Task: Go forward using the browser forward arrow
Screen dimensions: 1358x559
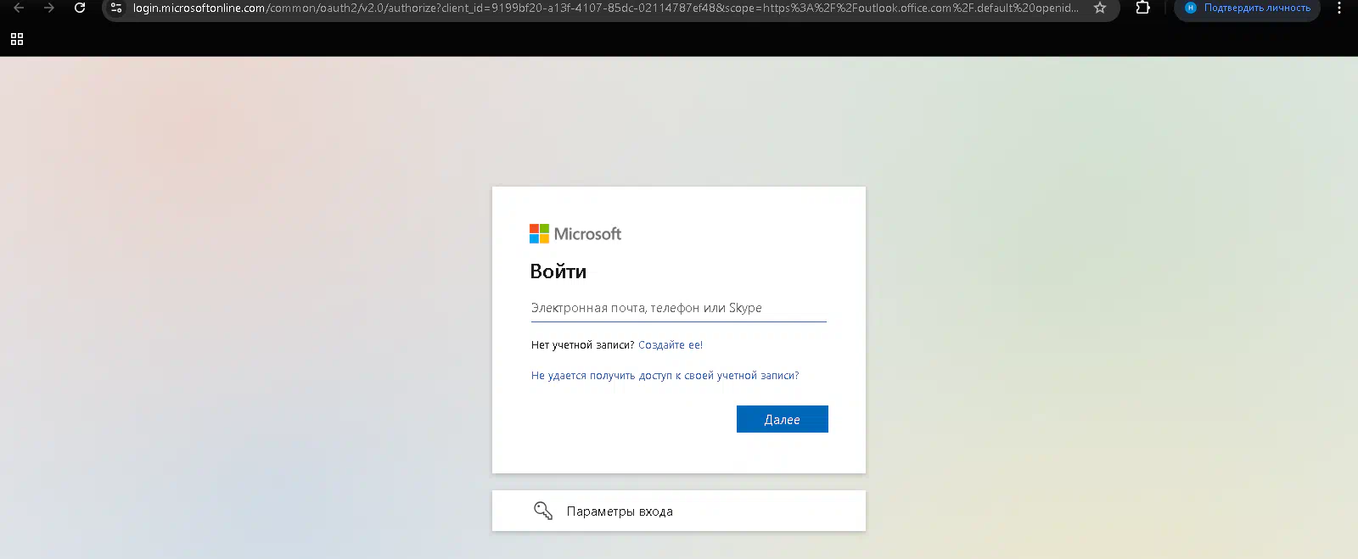Action: coord(49,8)
